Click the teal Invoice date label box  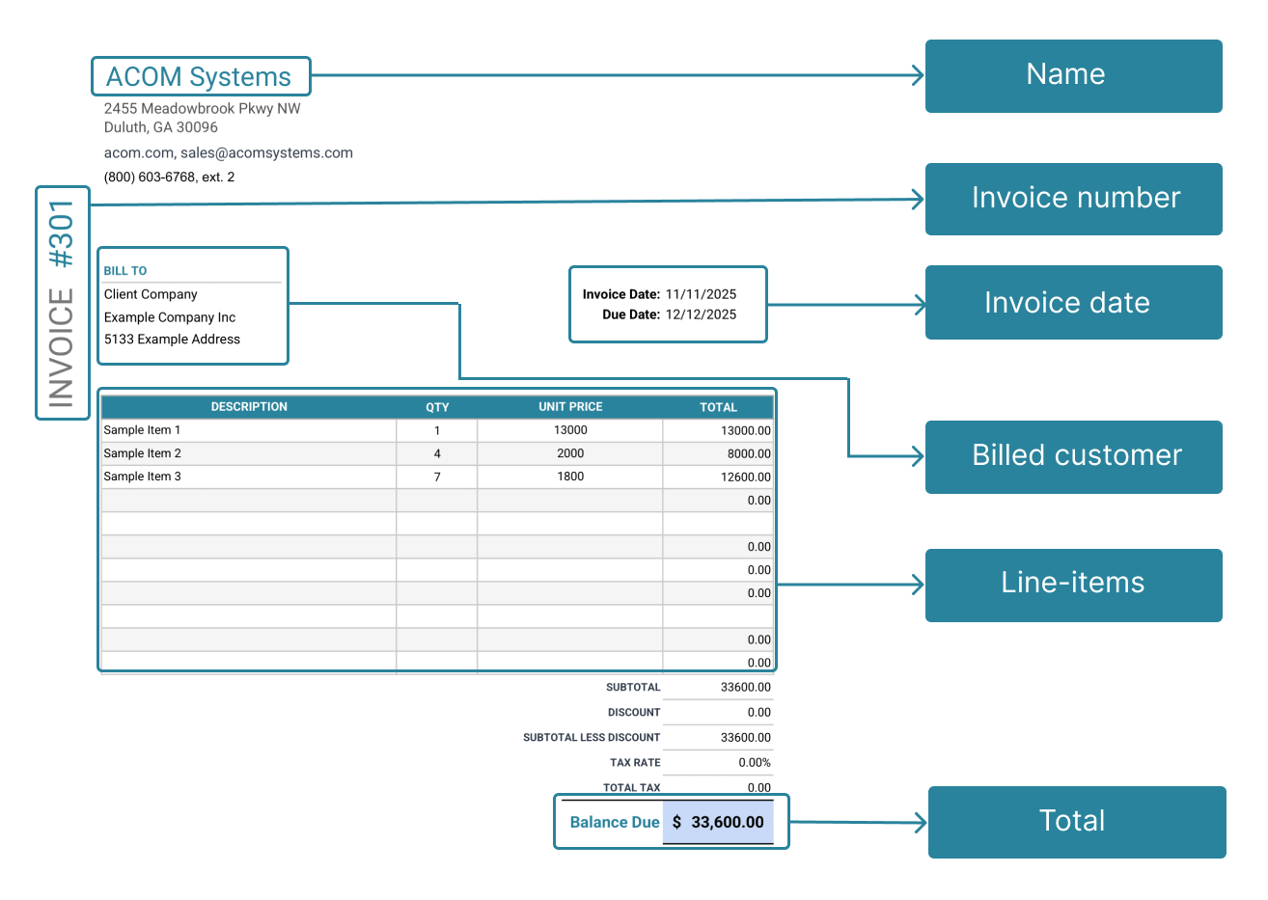tap(1073, 303)
